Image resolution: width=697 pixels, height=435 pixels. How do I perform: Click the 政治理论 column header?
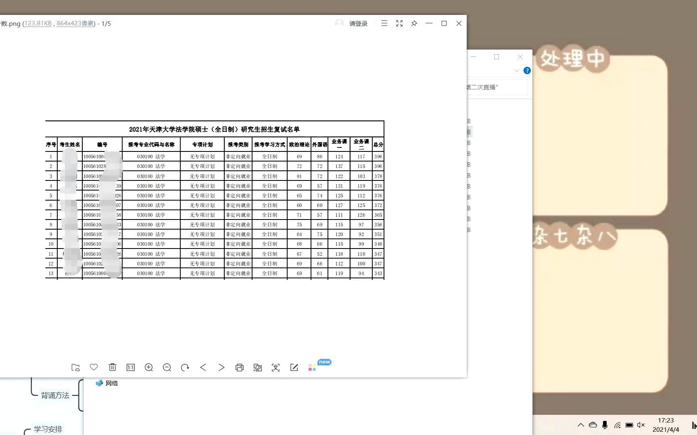coord(299,145)
